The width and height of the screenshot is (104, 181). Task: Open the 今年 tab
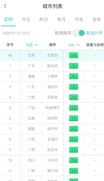click(79, 19)
